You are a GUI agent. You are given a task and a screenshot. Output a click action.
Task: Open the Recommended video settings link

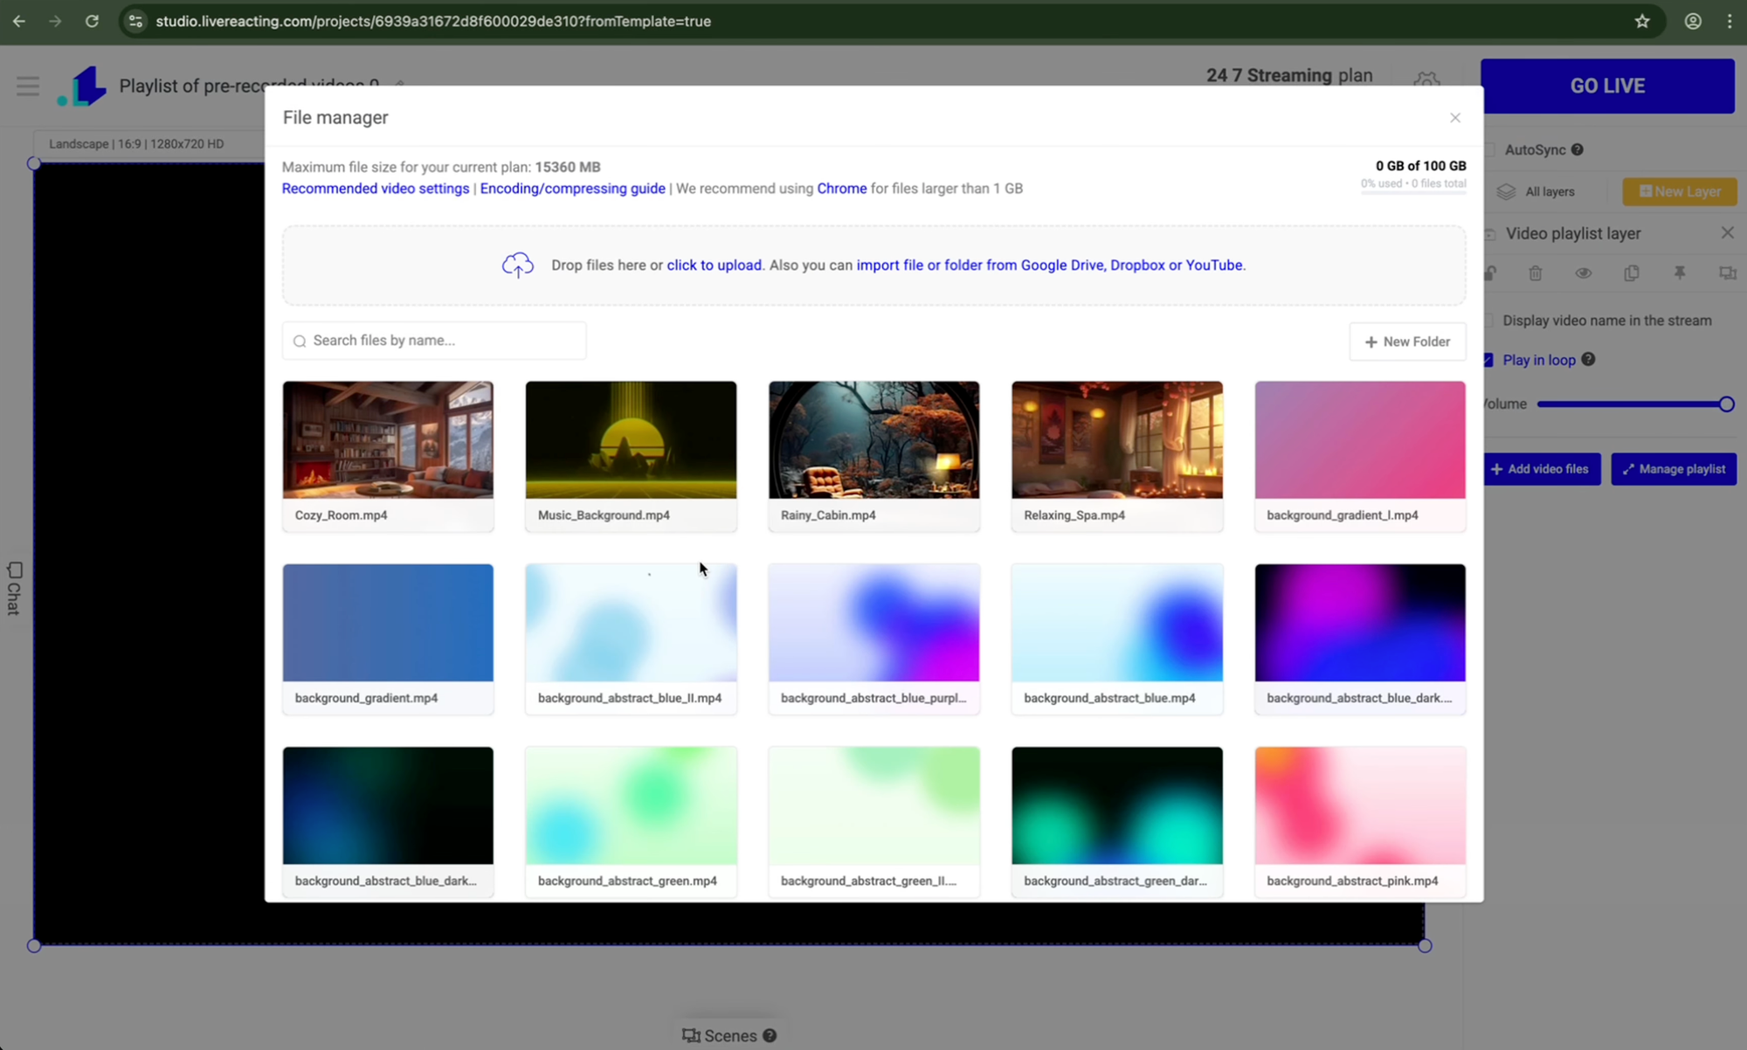point(375,189)
